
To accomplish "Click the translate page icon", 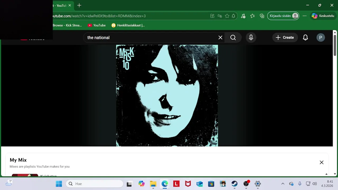I will tap(219, 16).
